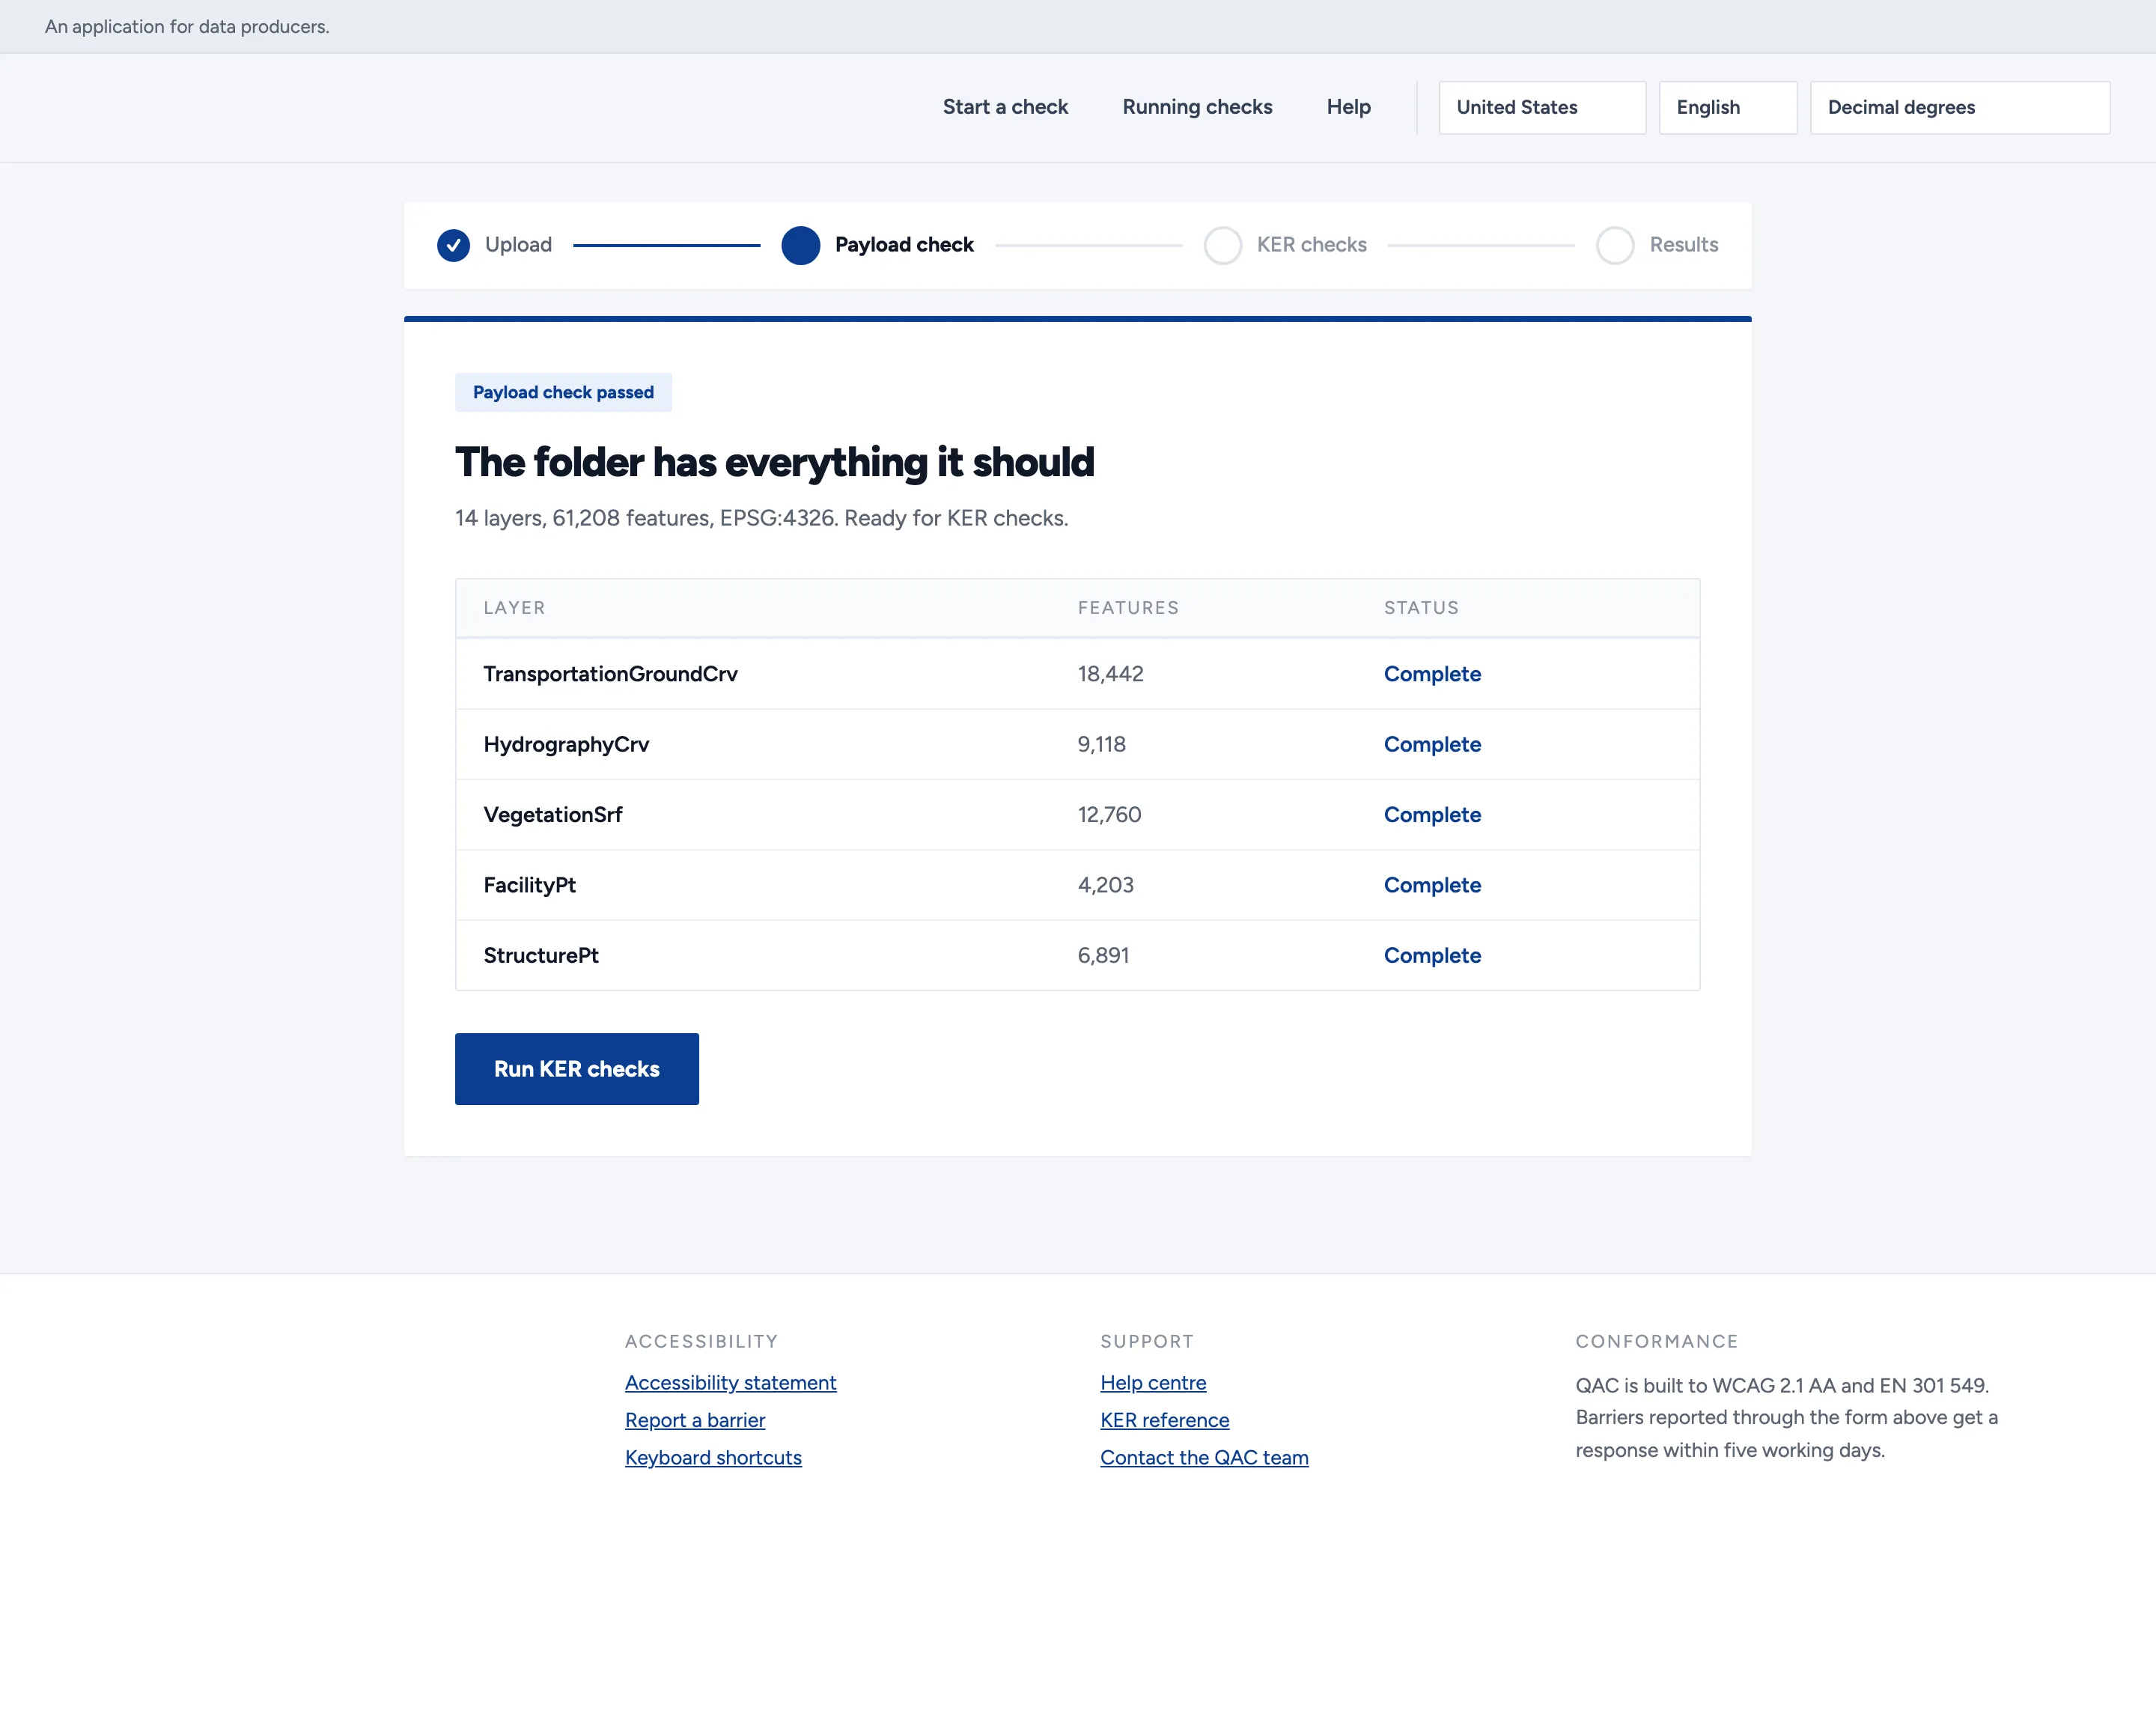This screenshot has width=2156, height=1716.
Task: Click Complete status for HydrographyCrv
Action: tap(1432, 744)
